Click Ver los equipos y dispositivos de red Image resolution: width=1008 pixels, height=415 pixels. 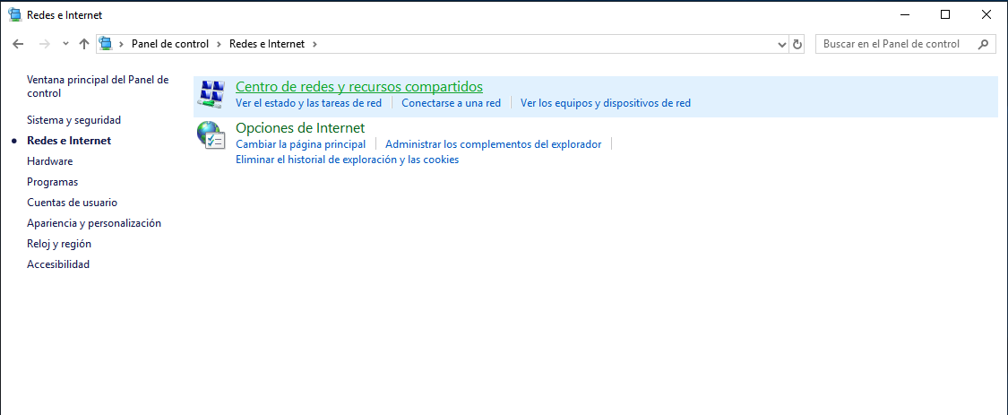[x=606, y=103]
